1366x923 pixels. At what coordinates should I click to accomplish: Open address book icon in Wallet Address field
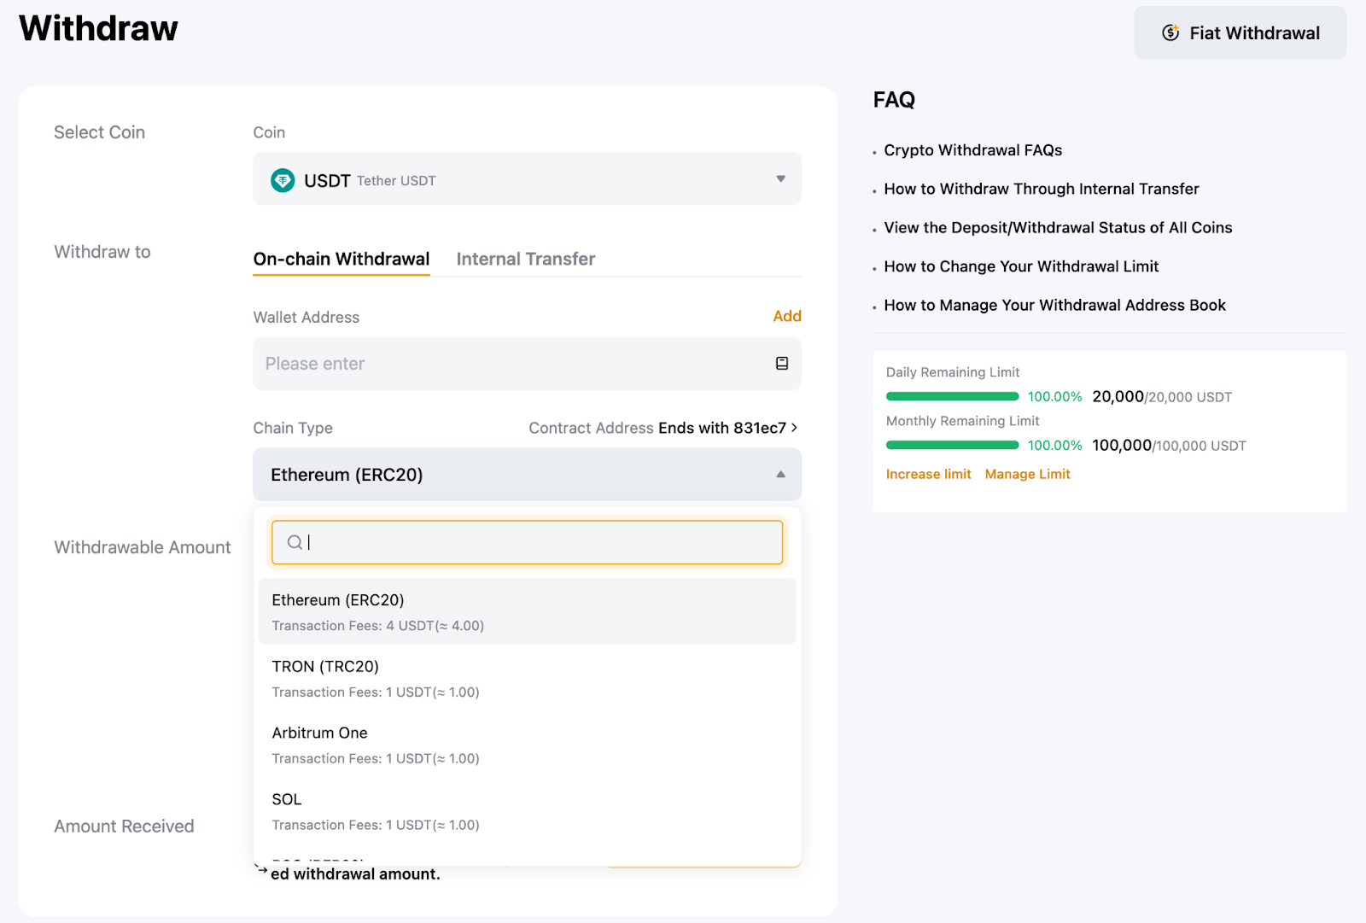tap(781, 364)
